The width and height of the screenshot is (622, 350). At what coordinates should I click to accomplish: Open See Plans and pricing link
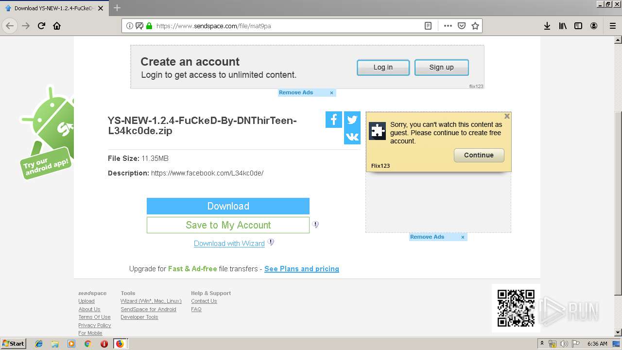pyautogui.click(x=302, y=269)
